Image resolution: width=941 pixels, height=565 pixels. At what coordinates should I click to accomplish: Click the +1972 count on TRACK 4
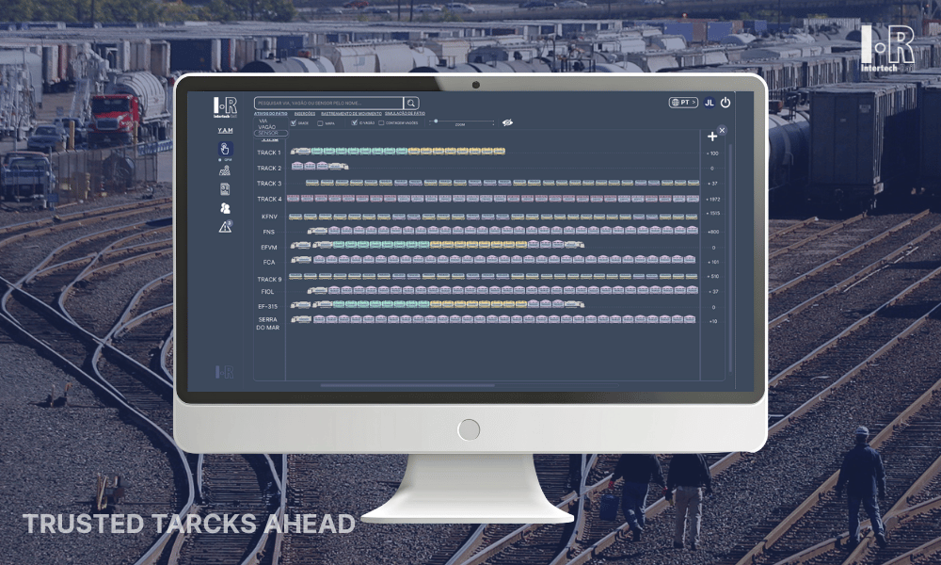click(713, 200)
